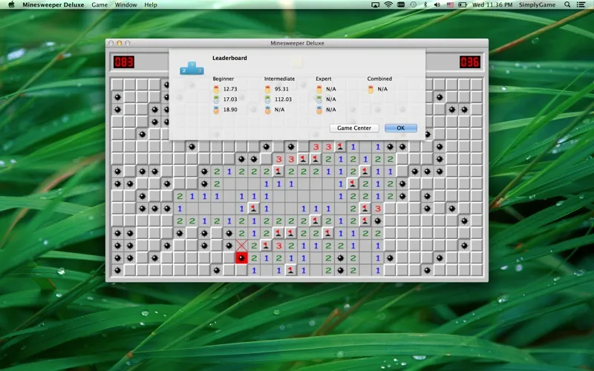Viewport: 594px width, 371px height.
Task: Click the gold medal beside 12.73
Action: [x=216, y=89]
